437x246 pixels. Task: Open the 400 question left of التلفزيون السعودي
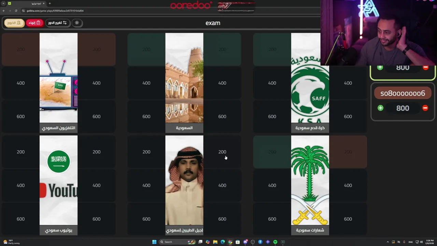[20, 83]
